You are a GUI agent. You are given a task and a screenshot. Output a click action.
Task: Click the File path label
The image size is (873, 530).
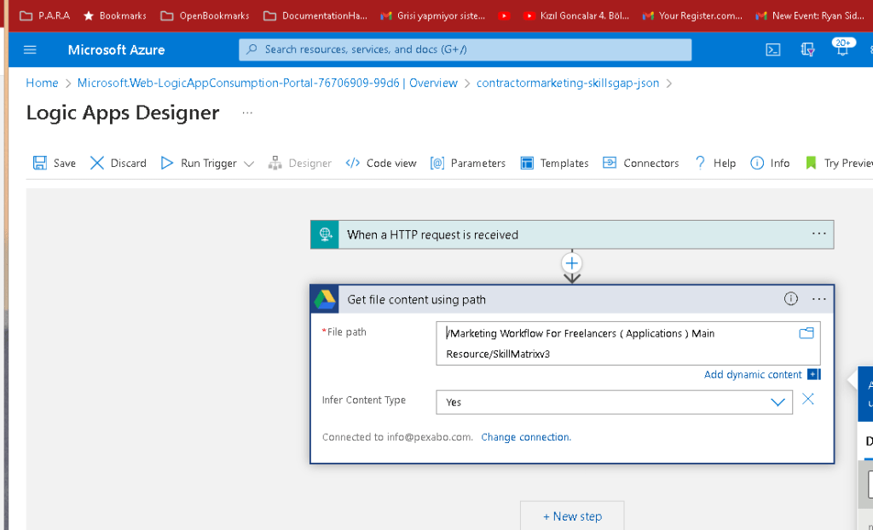[x=344, y=331]
